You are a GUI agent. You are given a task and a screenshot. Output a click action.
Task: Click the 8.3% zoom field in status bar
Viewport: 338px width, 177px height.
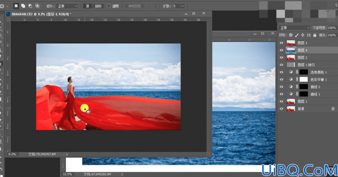[12, 154]
